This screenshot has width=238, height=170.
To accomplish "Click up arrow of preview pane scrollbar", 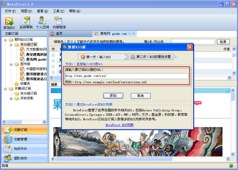I will point(233,91).
